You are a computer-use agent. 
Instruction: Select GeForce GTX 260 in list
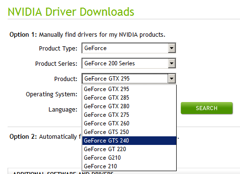click(x=129, y=123)
